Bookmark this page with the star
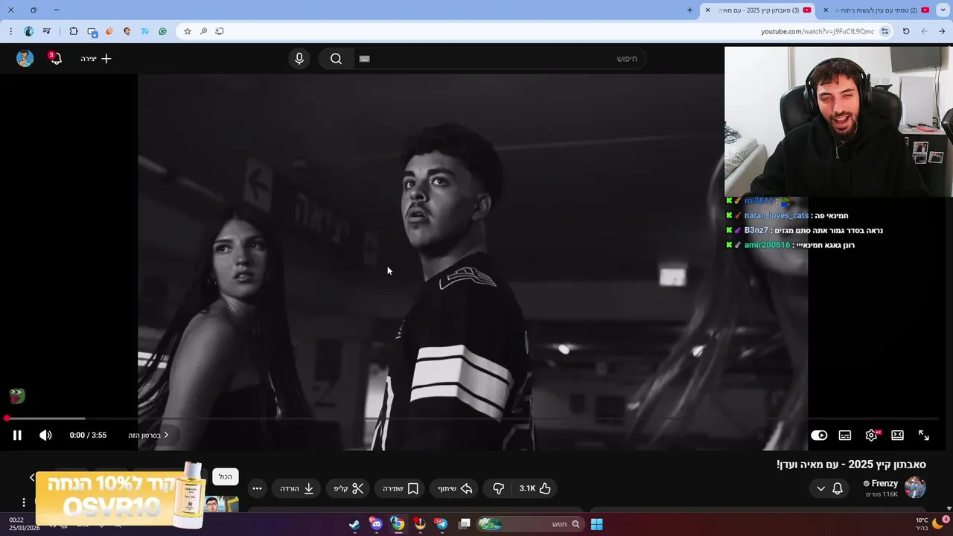This screenshot has height=536, width=953. coord(188,31)
